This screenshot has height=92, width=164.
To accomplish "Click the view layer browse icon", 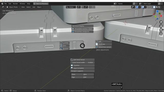I will pyautogui.click(x=140, y=4).
